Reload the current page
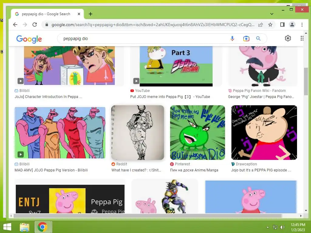 click(x=35, y=25)
